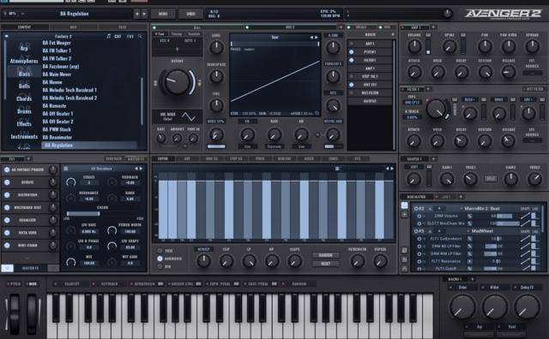Open the editor preset list menu icon
This screenshot has height=339, width=549.
click(x=337, y=169)
